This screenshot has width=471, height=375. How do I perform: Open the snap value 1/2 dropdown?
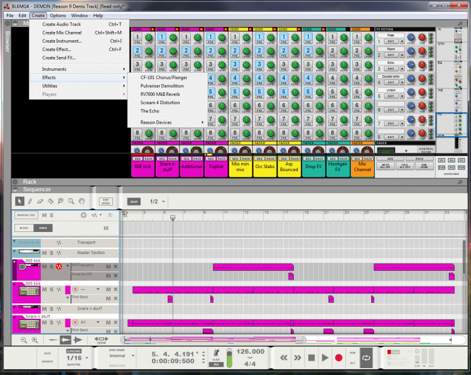pos(164,201)
